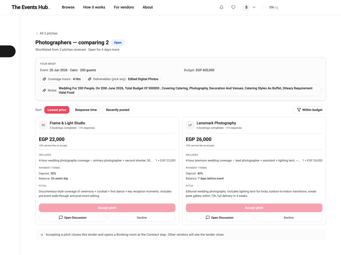Click the user avatar labeled S
341x255 pixels.
247,7
